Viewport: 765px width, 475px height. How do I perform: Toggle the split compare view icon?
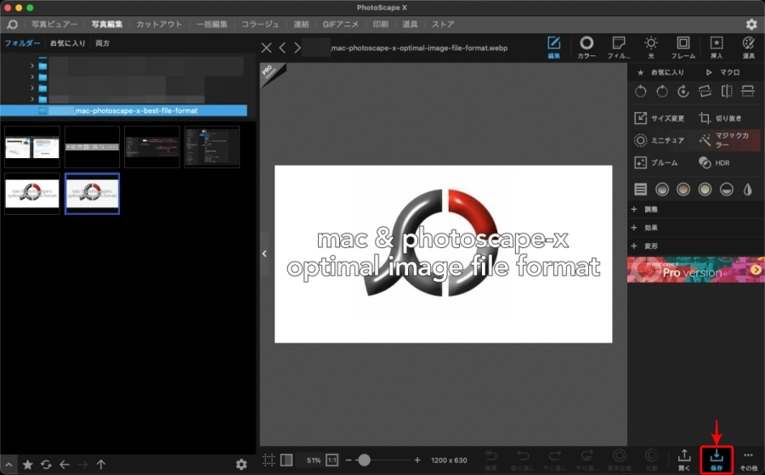[x=286, y=460]
